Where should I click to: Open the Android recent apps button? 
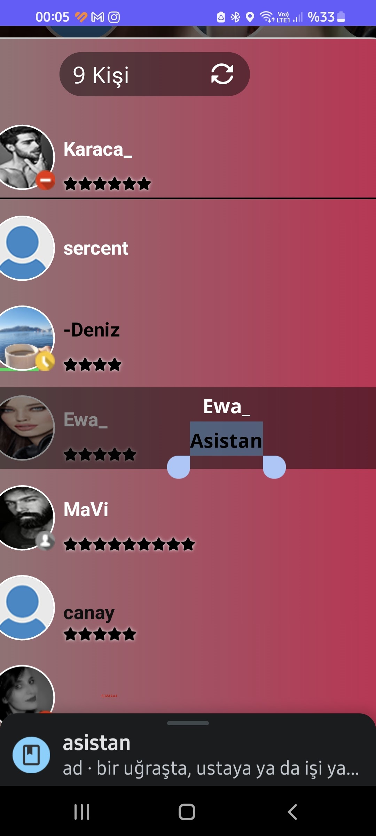tap(82, 812)
